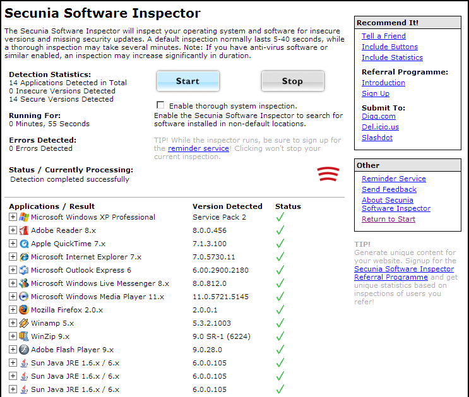Expand the Adobe Flash Player 9.x entry
Image resolution: width=469 pixels, height=397 pixels.
[13, 349]
